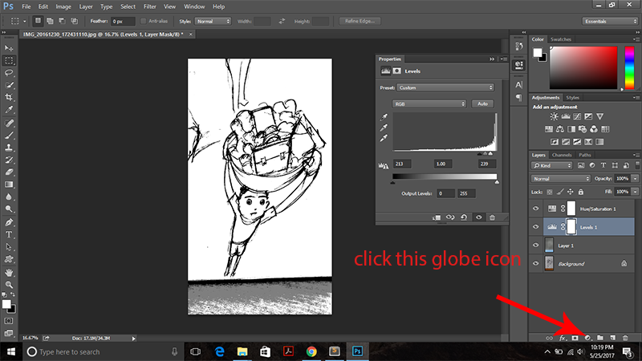Open the Fill slider dropdown arrow
642x361 pixels.
point(635,192)
